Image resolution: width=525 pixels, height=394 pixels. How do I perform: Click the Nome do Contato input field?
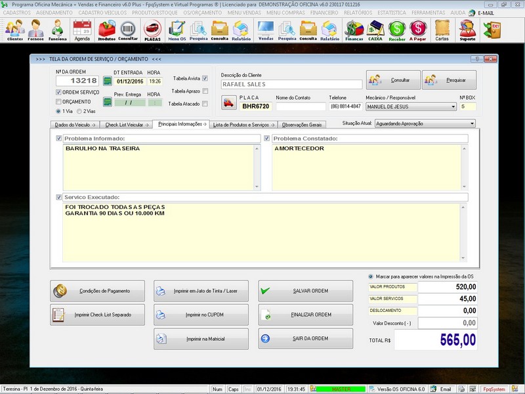(x=301, y=106)
